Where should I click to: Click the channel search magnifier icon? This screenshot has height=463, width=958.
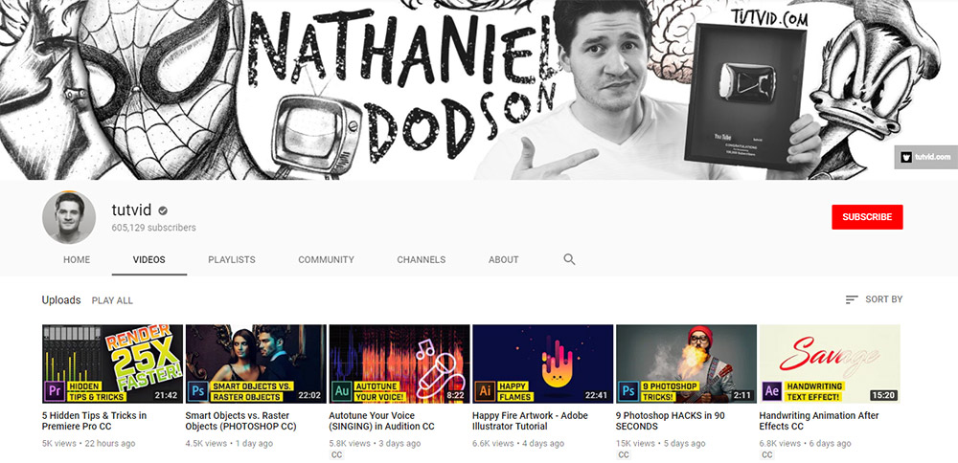569,259
